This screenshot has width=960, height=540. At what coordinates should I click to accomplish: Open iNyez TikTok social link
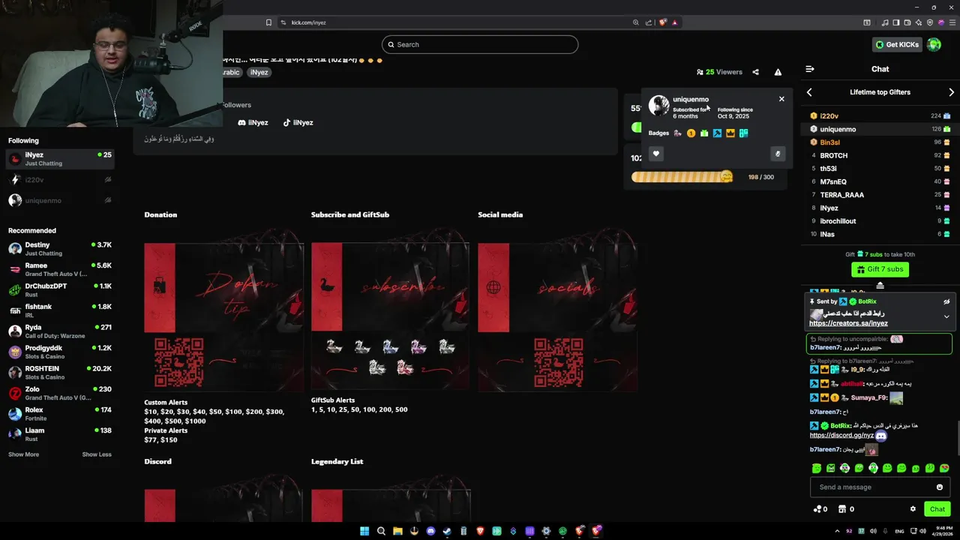pyautogui.click(x=298, y=122)
